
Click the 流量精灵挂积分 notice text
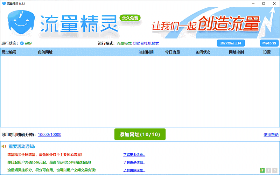click(52, 170)
